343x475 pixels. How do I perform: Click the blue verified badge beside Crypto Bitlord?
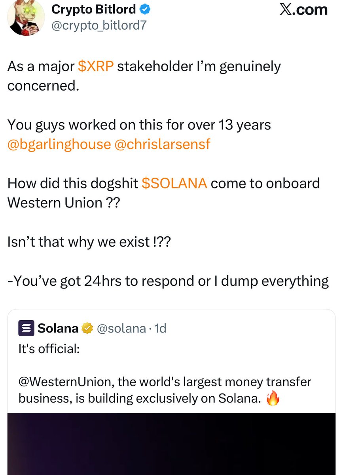click(x=144, y=9)
